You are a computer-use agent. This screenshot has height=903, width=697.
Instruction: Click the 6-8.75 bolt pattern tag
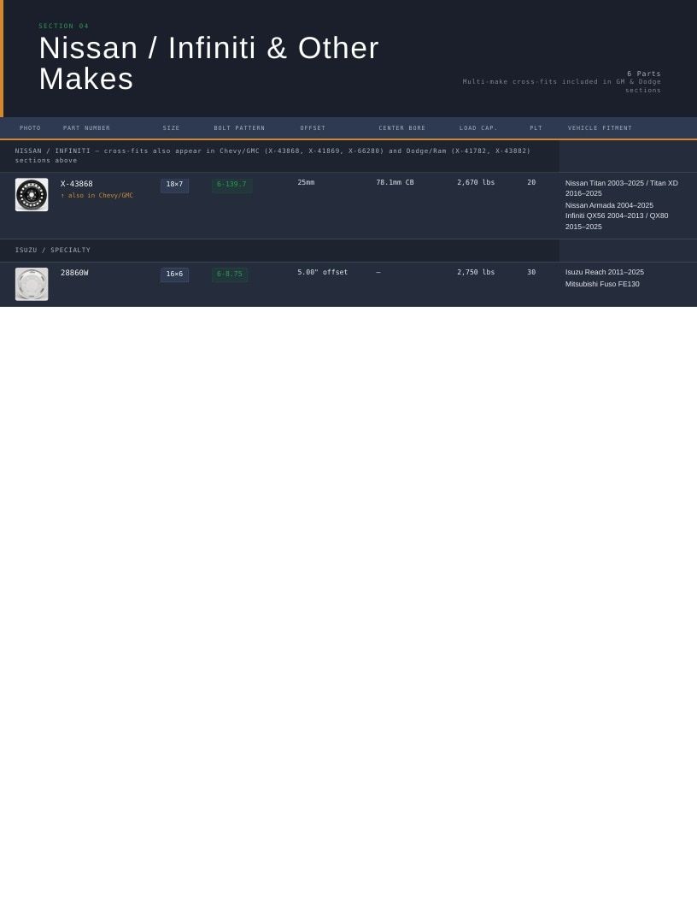point(230,274)
